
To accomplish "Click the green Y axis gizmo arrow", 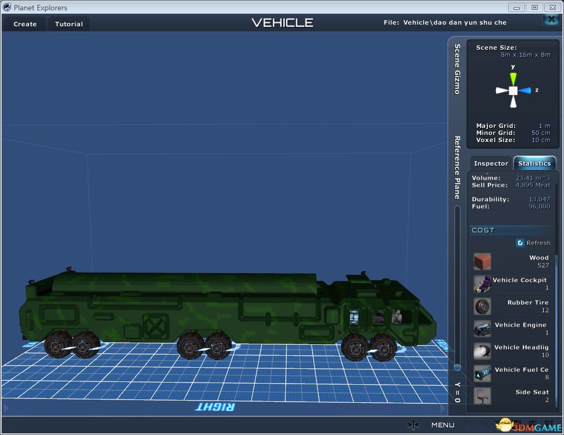I will (513, 79).
